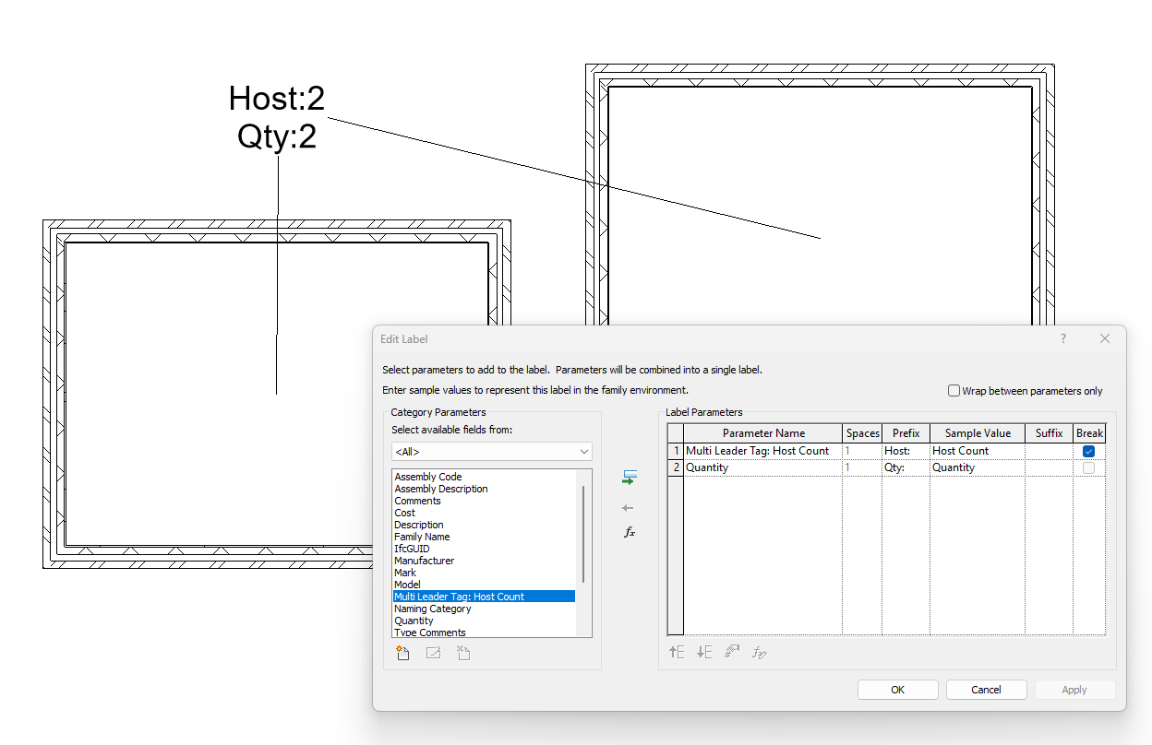Apply the current label settings
Viewport: 1152px width, 745px height.
(x=1074, y=689)
